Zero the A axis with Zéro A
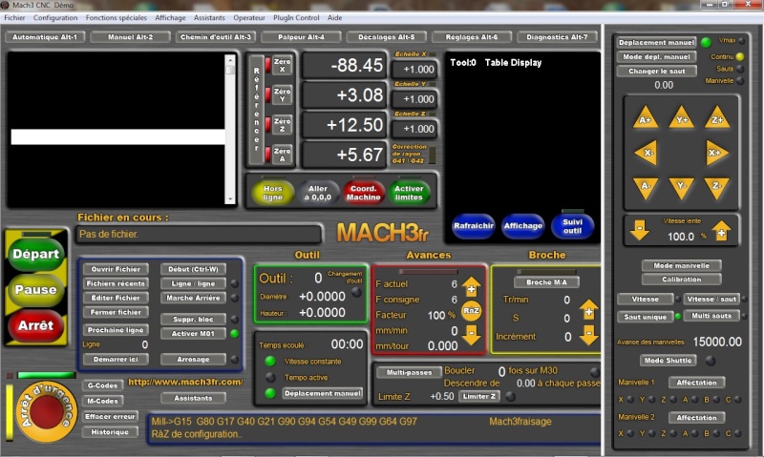The image size is (764, 457). 282,155
